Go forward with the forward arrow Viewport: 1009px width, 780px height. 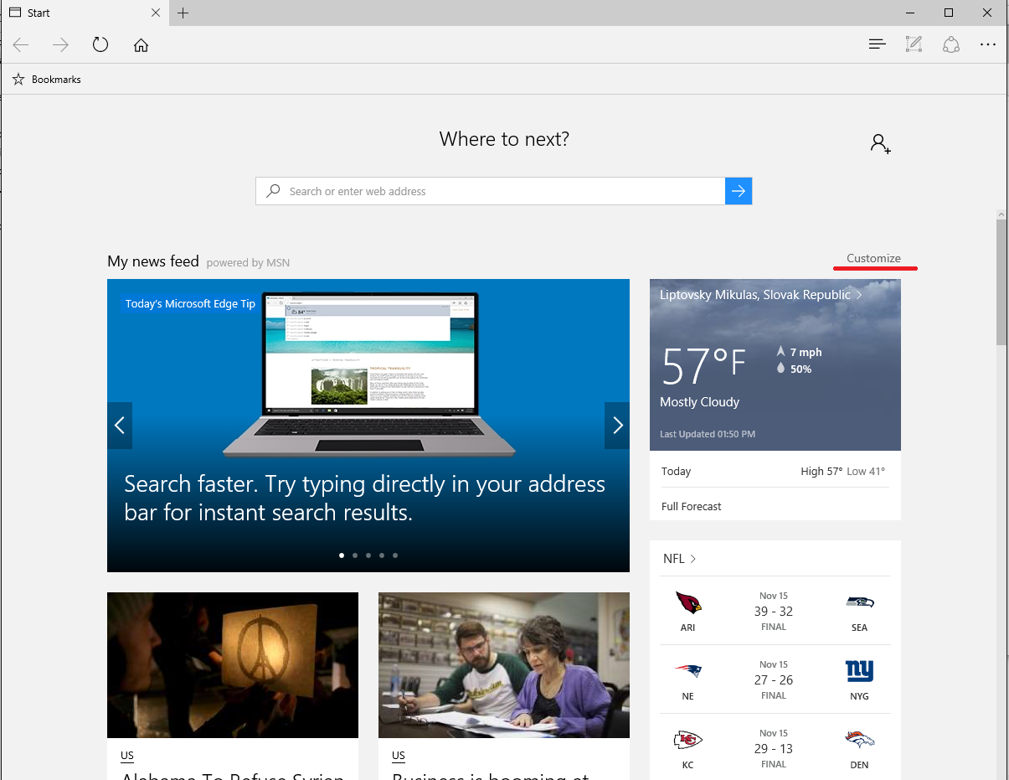click(x=60, y=45)
